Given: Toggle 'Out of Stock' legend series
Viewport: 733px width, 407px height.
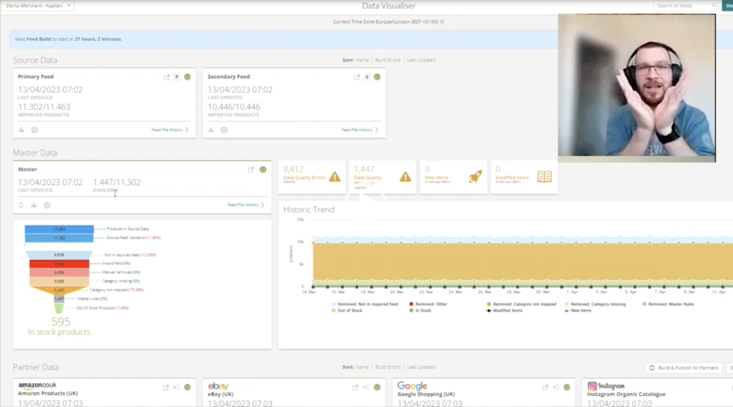Looking at the screenshot, I should coord(349,310).
